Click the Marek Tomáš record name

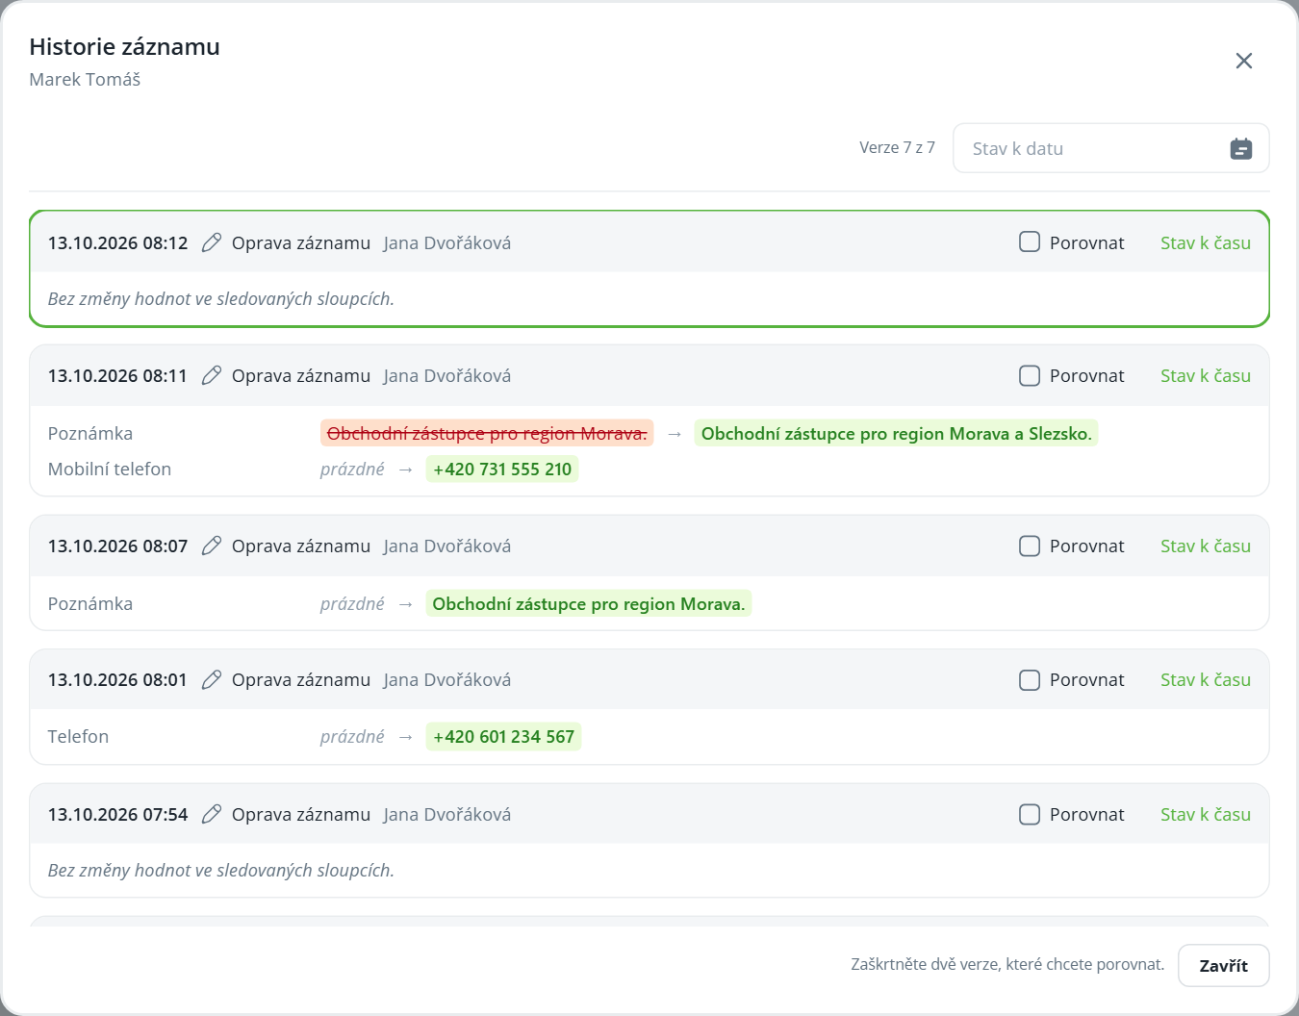coord(85,79)
